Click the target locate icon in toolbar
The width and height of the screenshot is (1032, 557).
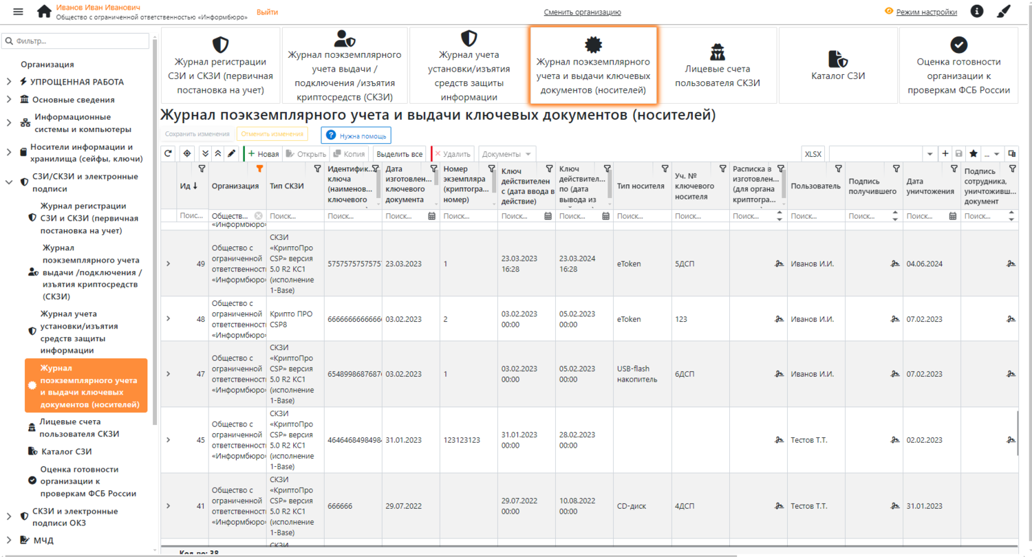[x=186, y=154]
